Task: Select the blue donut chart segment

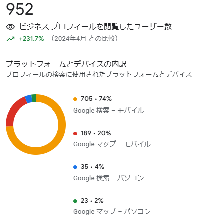Action: click(28, 99)
